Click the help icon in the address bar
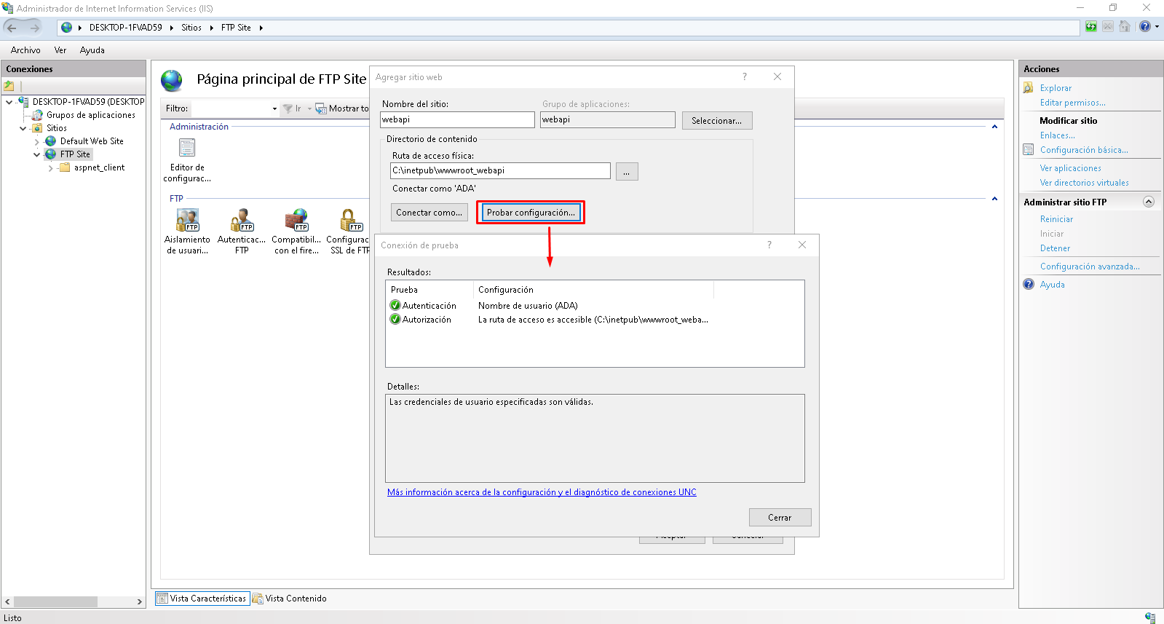Image resolution: width=1164 pixels, height=624 pixels. tap(1144, 27)
